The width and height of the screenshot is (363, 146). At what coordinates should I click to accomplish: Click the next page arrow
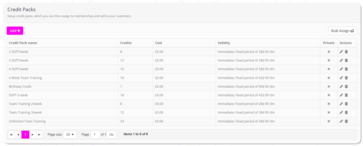[x=32, y=135]
